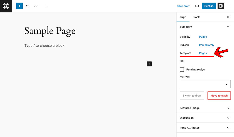Check the Pending review checkbox

[182, 70]
